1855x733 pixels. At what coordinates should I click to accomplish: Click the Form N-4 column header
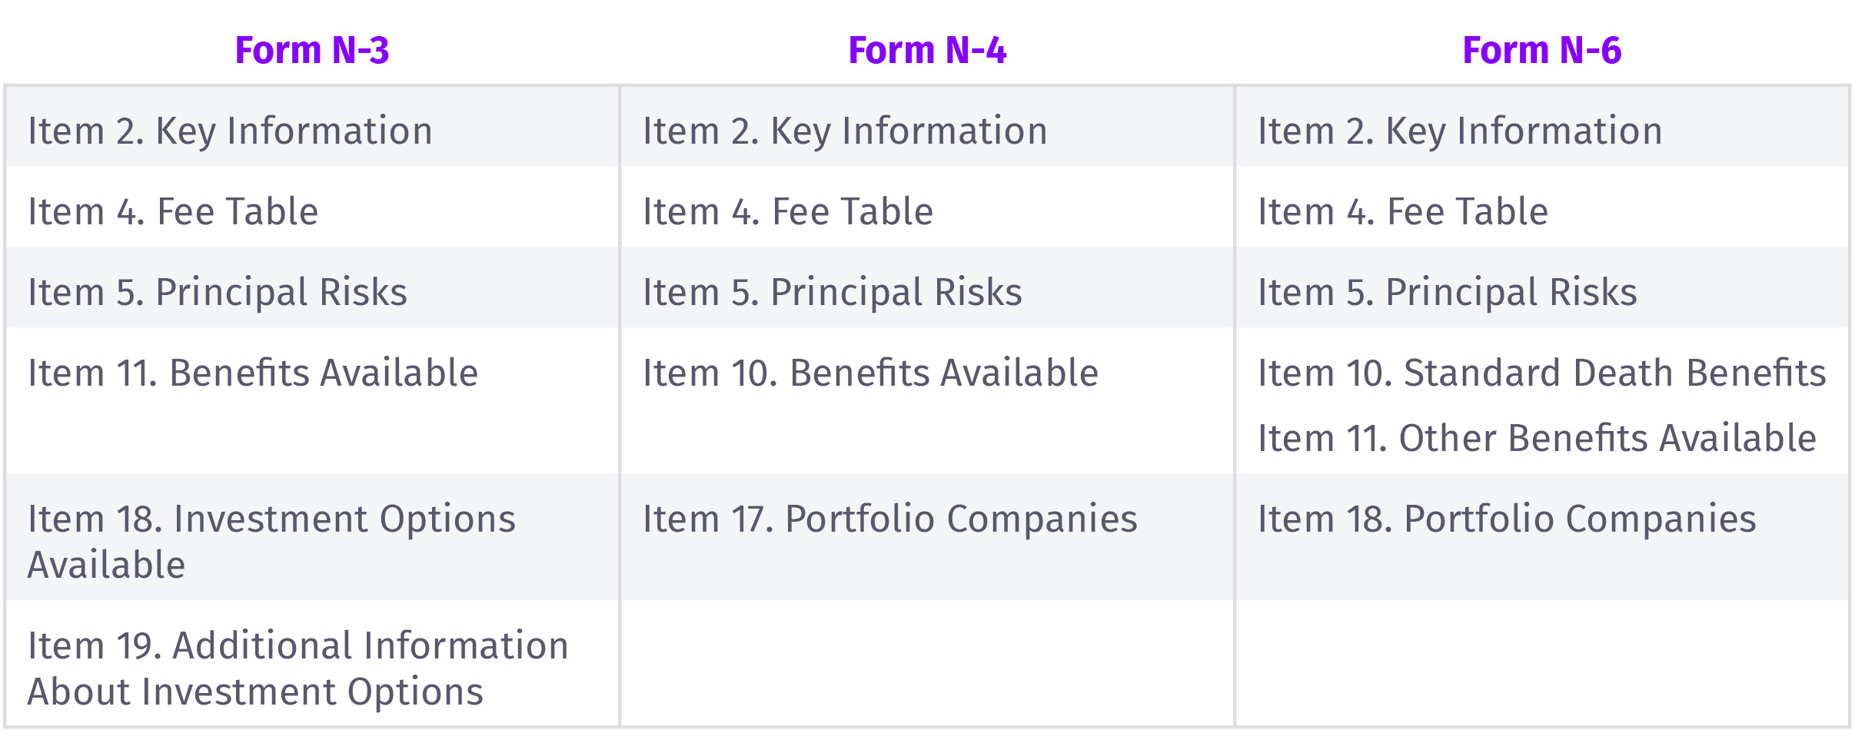pyautogui.click(x=927, y=51)
